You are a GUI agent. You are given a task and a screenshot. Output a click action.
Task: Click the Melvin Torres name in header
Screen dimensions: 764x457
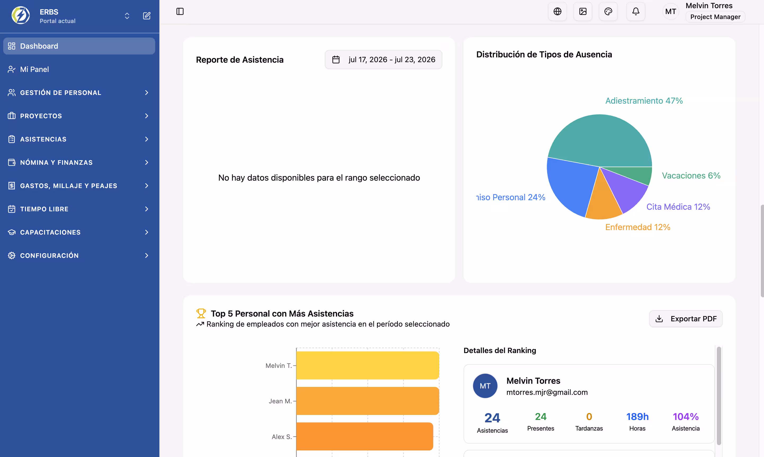(709, 6)
